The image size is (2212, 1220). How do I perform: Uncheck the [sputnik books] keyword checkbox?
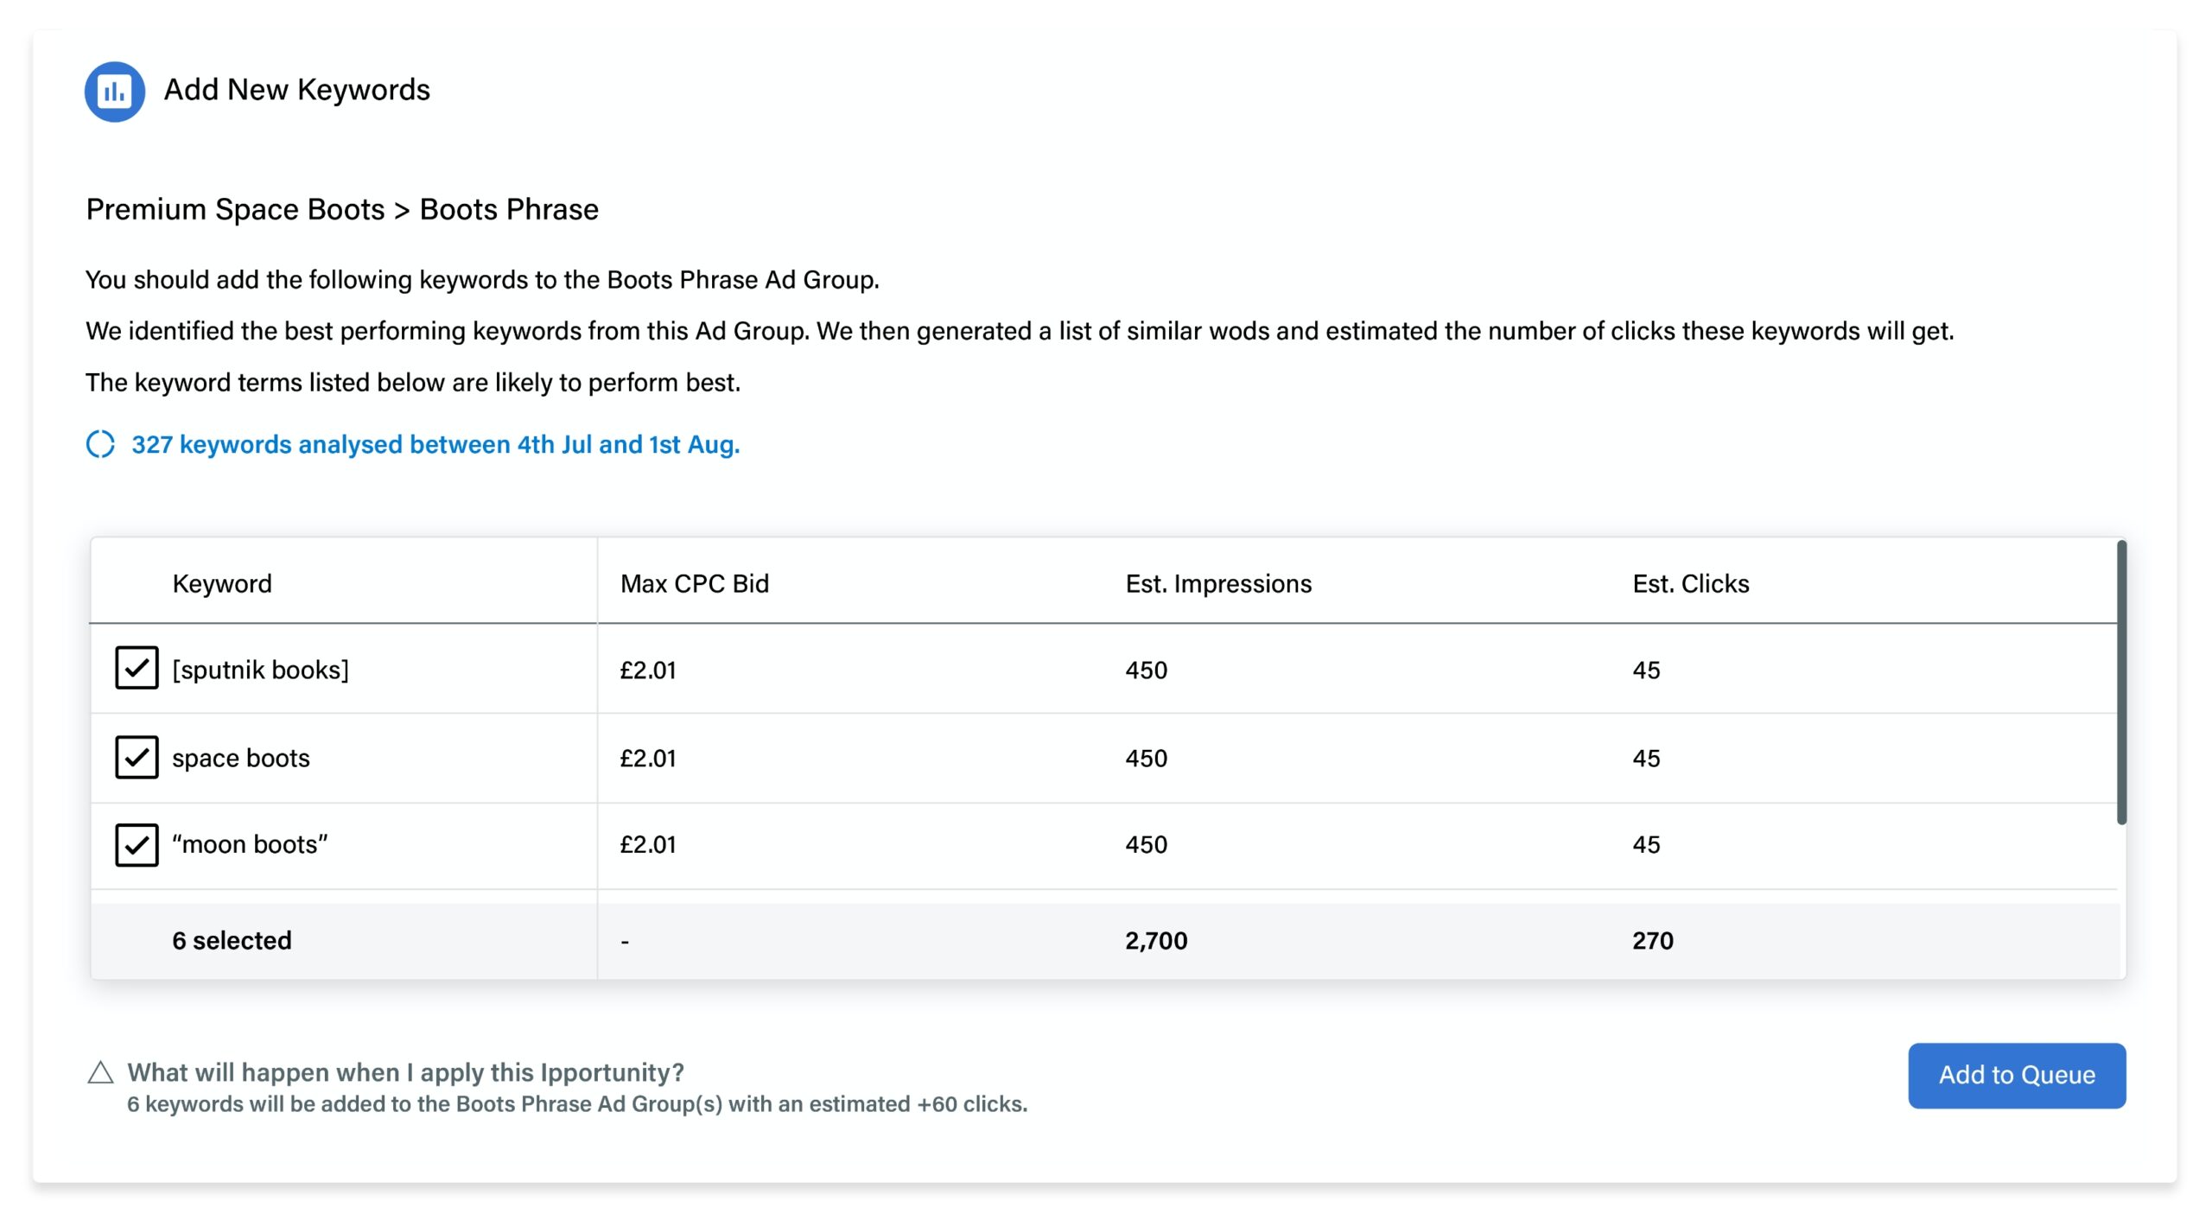click(137, 668)
